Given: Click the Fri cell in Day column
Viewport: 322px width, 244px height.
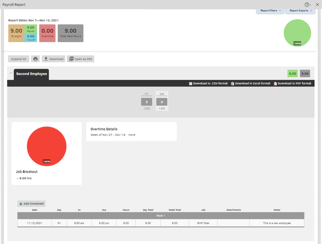Looking at the screenshot, I should click(x=59, y=223).
